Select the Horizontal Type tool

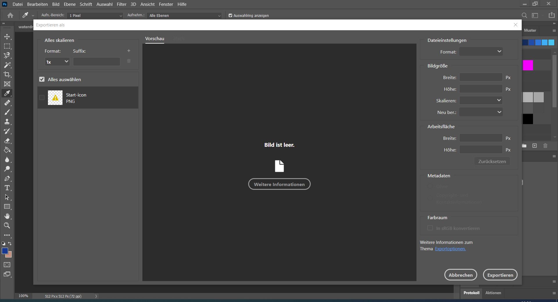pos(7,188)
